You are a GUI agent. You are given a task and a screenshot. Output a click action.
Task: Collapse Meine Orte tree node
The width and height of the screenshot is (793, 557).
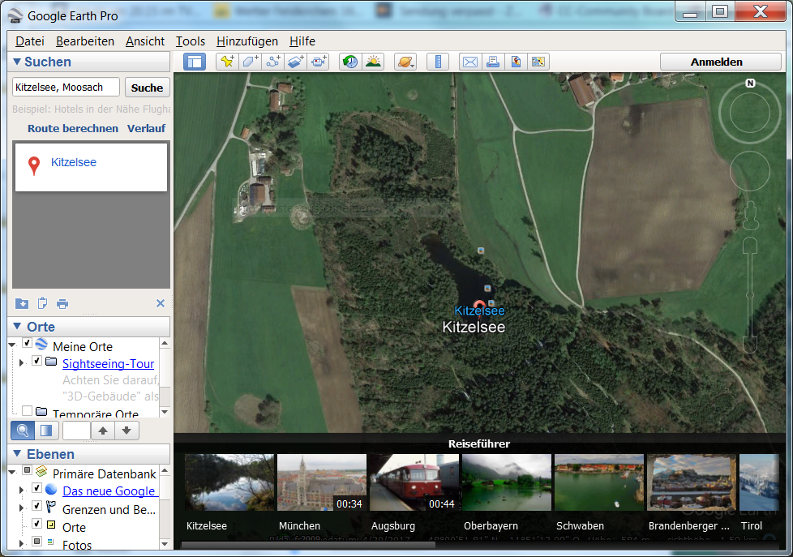click(12, 345)
